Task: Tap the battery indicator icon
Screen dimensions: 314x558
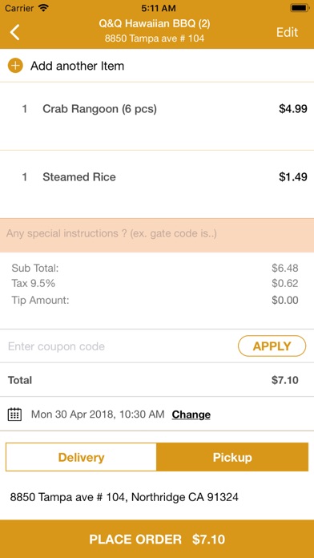Action: 299,7
